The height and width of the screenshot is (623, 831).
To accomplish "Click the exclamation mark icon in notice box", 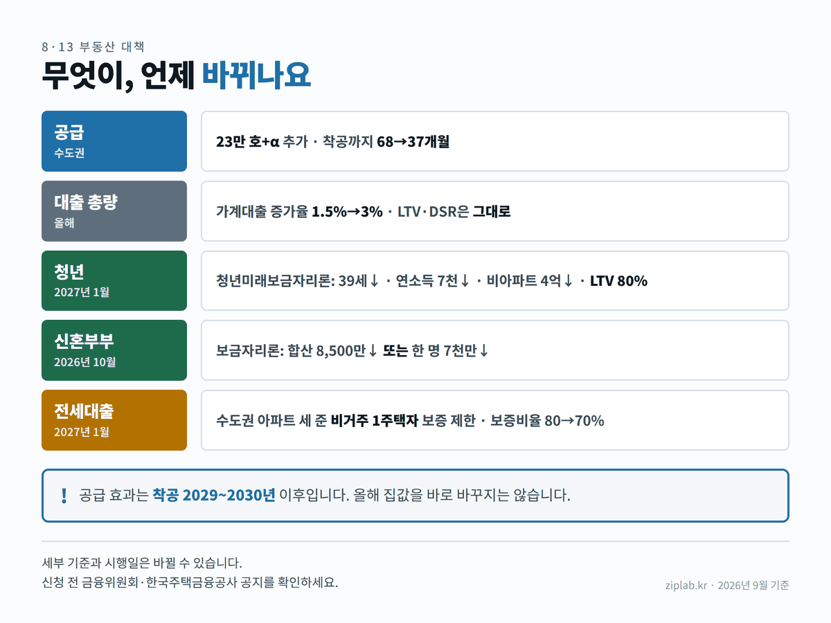I will (x=64, y=496).
